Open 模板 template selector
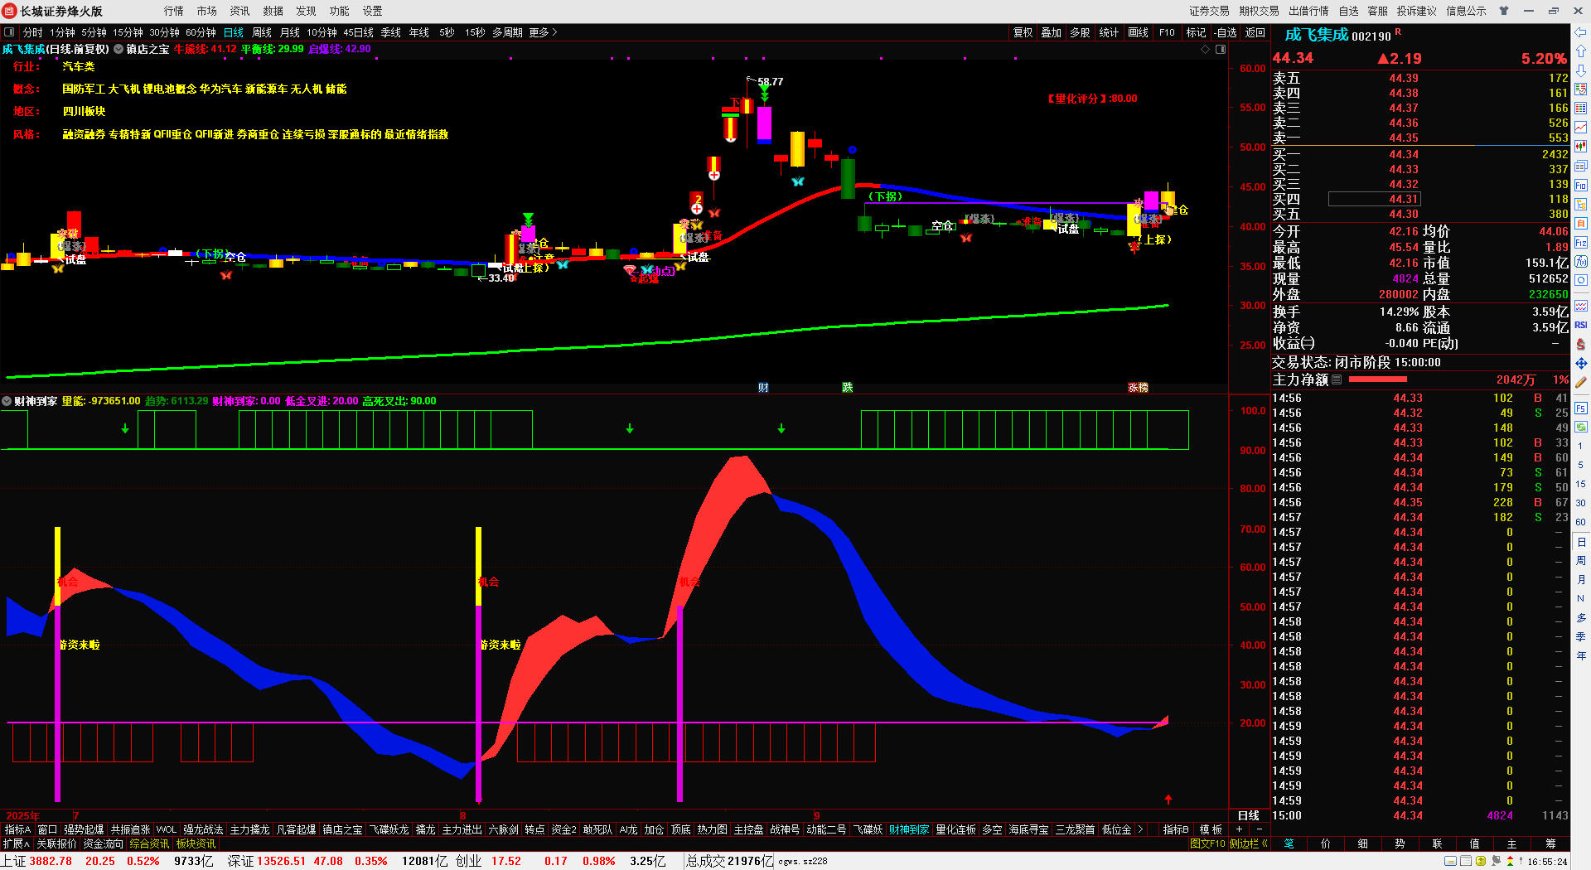 coord(1211,829)
